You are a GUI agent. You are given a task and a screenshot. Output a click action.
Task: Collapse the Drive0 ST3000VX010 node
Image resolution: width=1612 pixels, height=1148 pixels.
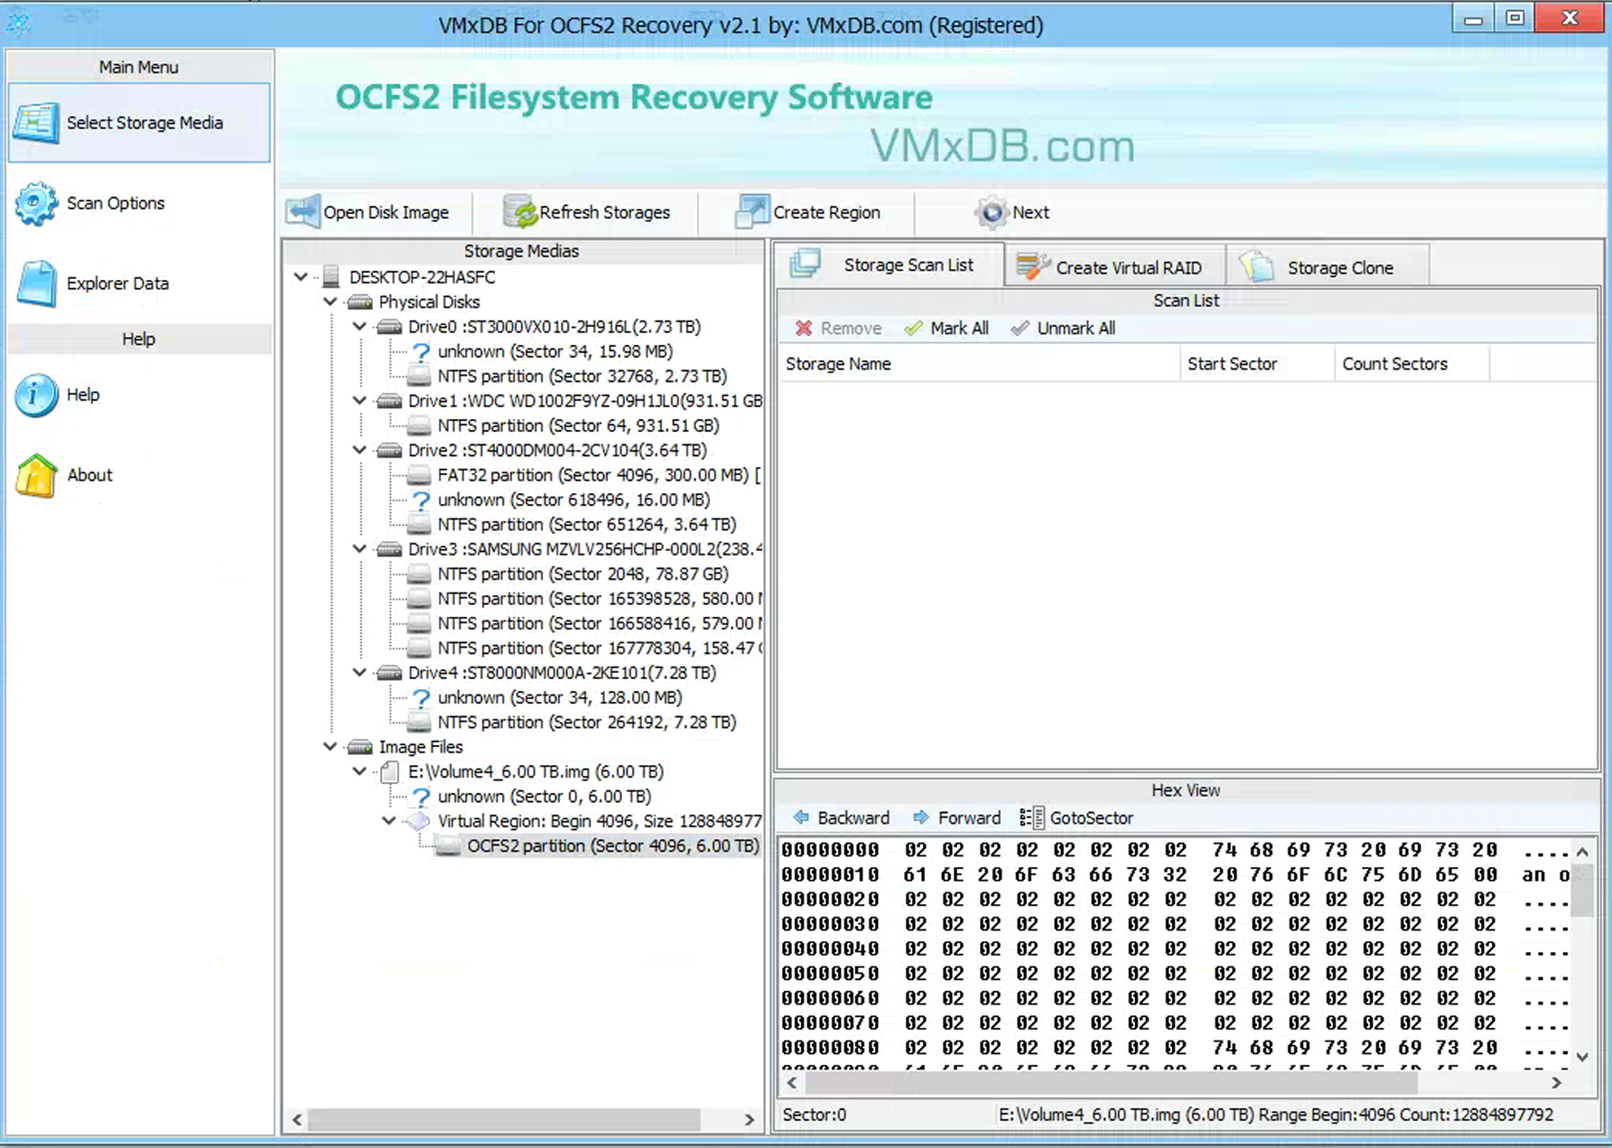tap(359, 326)
